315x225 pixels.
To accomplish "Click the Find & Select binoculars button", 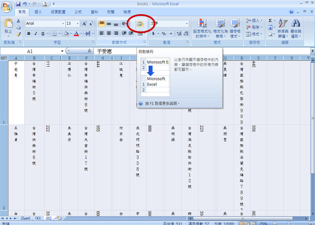I will [x=296, y=28].
